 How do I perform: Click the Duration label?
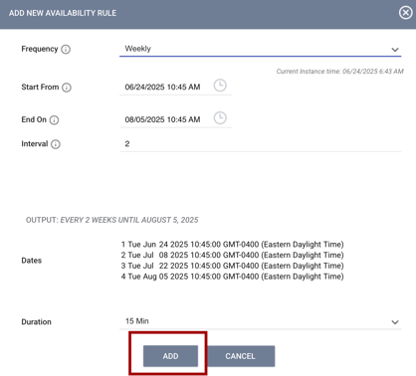[36, 322]
